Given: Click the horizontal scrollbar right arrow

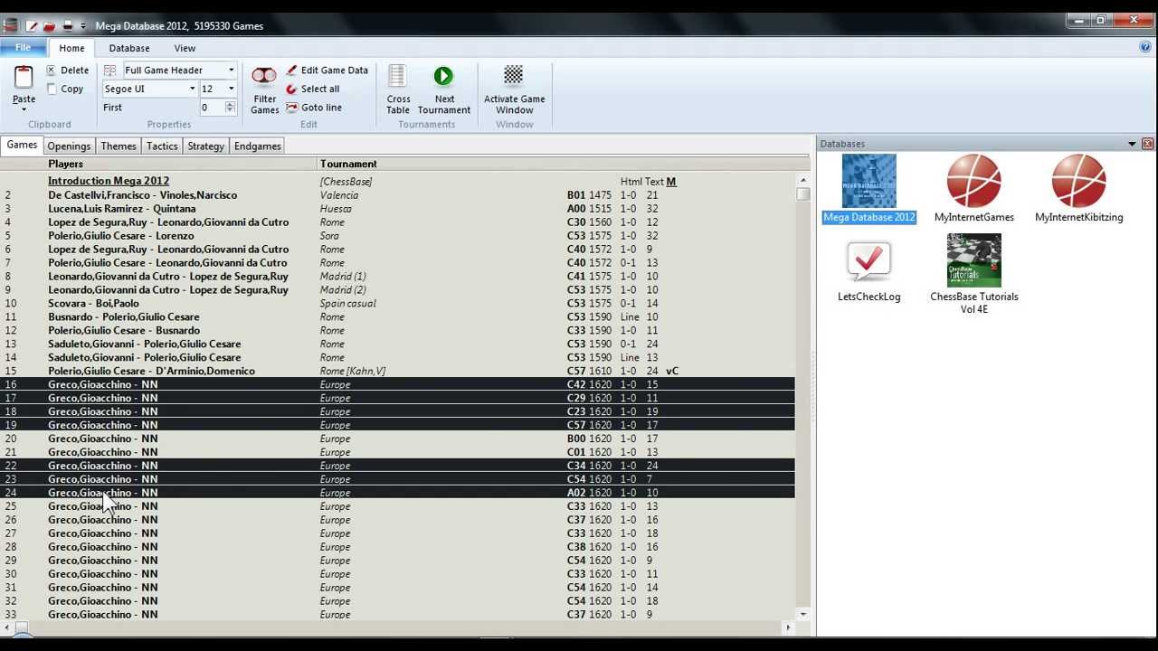Looking at the screenshot, I should click(789, 627).
